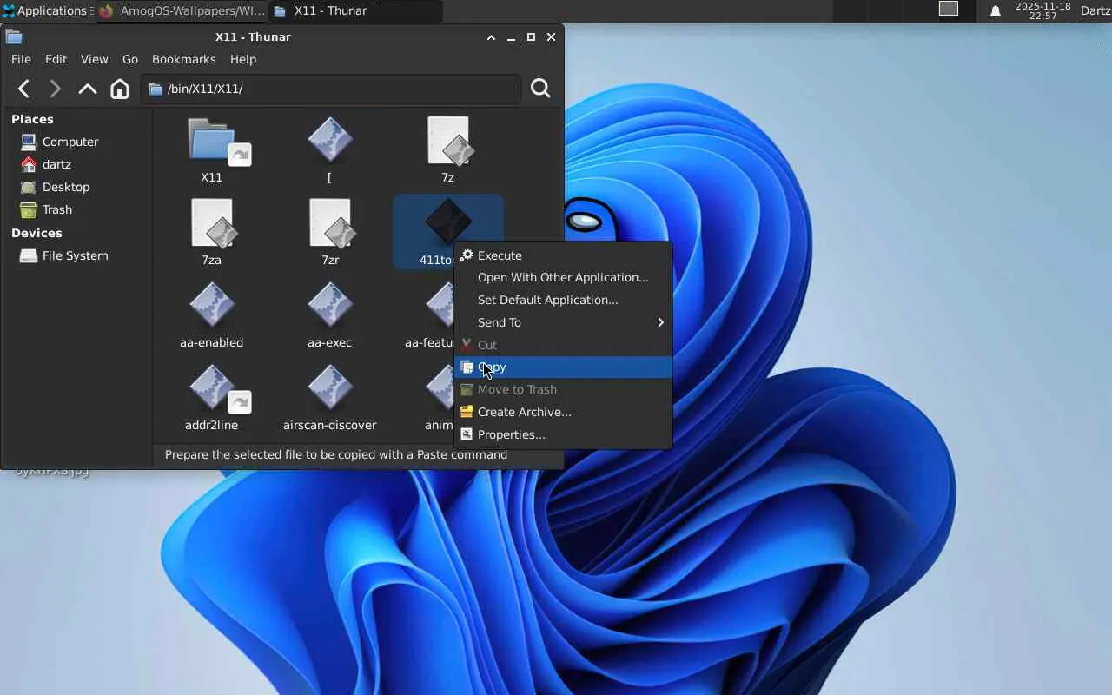This screenshot has width=1112, height=695.
Task: Choose Execute from the context menu
Action: coord(563,255)
